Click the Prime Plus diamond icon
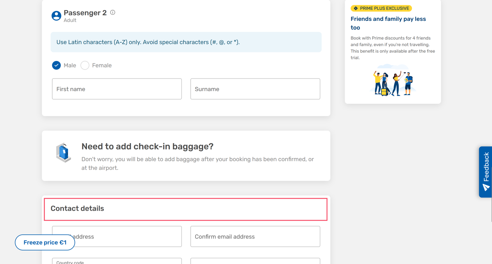 click(356, 8)
